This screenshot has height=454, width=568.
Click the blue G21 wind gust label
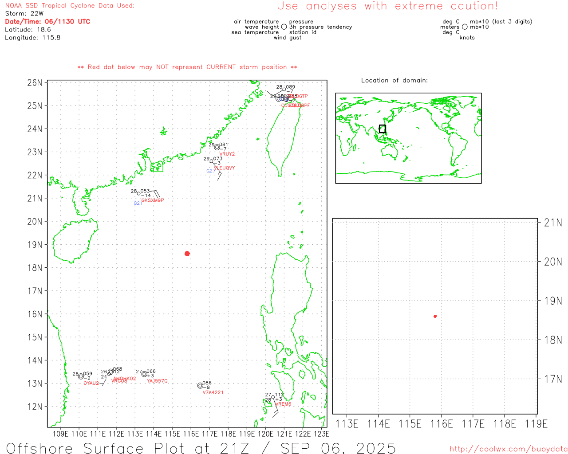click(x=138, y=204)
